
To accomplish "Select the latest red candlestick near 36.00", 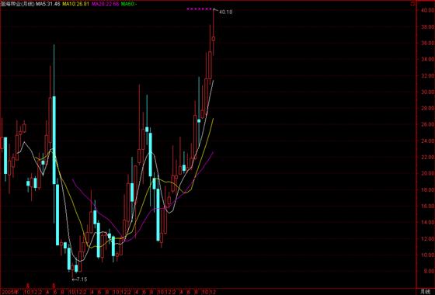I will click(214, 39).
